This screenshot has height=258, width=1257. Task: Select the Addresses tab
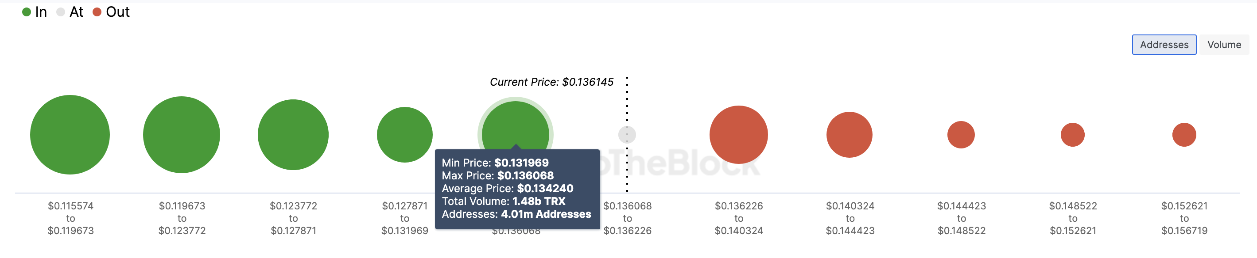pos(1164,45)
